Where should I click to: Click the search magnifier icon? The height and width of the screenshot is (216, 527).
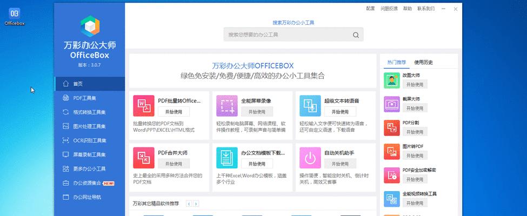pyautogui.click(x=356, y=35)
